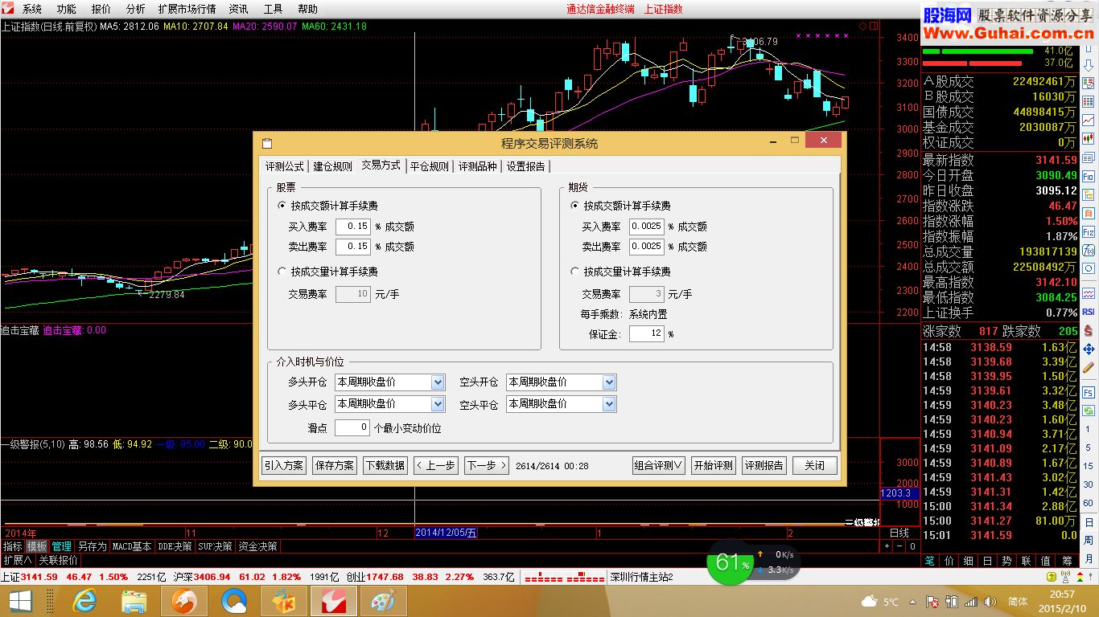Select futures 按成交量计算手续费 radio button
Viewport: 1099px width, 617px height.
click(x=574, y=272)
